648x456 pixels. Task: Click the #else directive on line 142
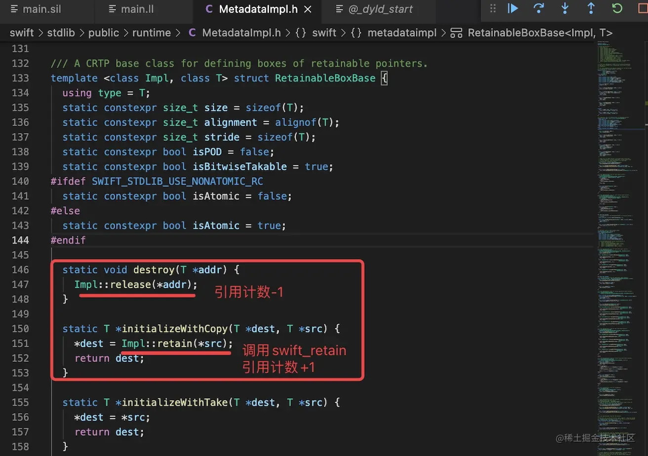(x=65, y=211)
